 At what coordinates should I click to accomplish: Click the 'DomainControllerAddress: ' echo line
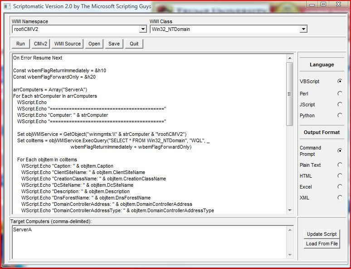point(107,204)
